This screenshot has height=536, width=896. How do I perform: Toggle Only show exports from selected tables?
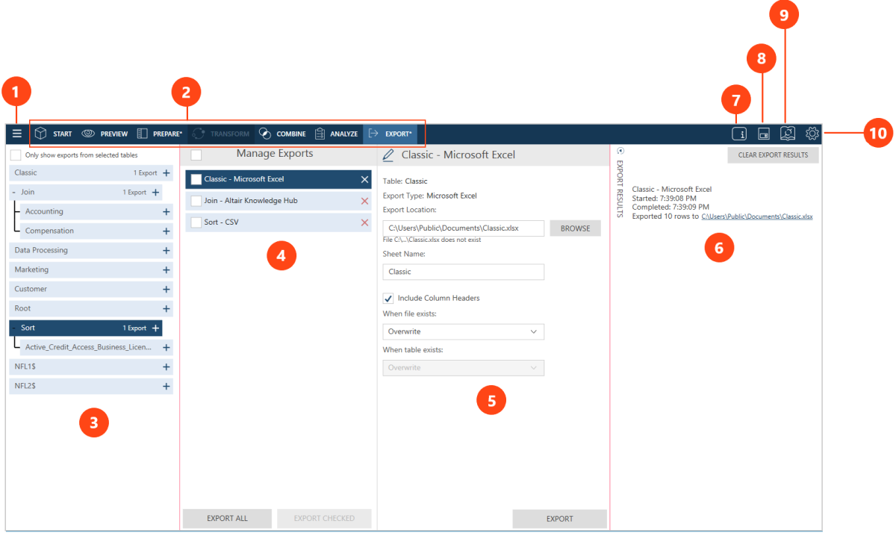pyautogui.click(x=16, y=155)
